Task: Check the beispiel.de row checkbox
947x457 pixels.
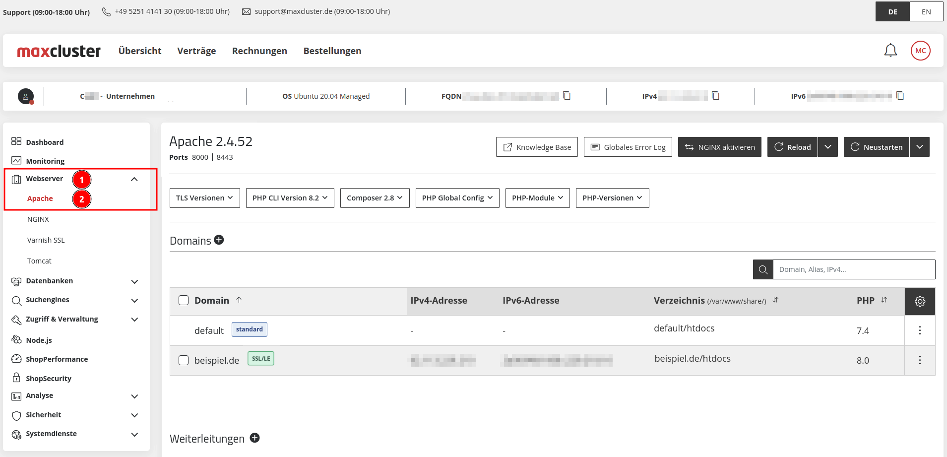Action: click(x=184, y=360)
